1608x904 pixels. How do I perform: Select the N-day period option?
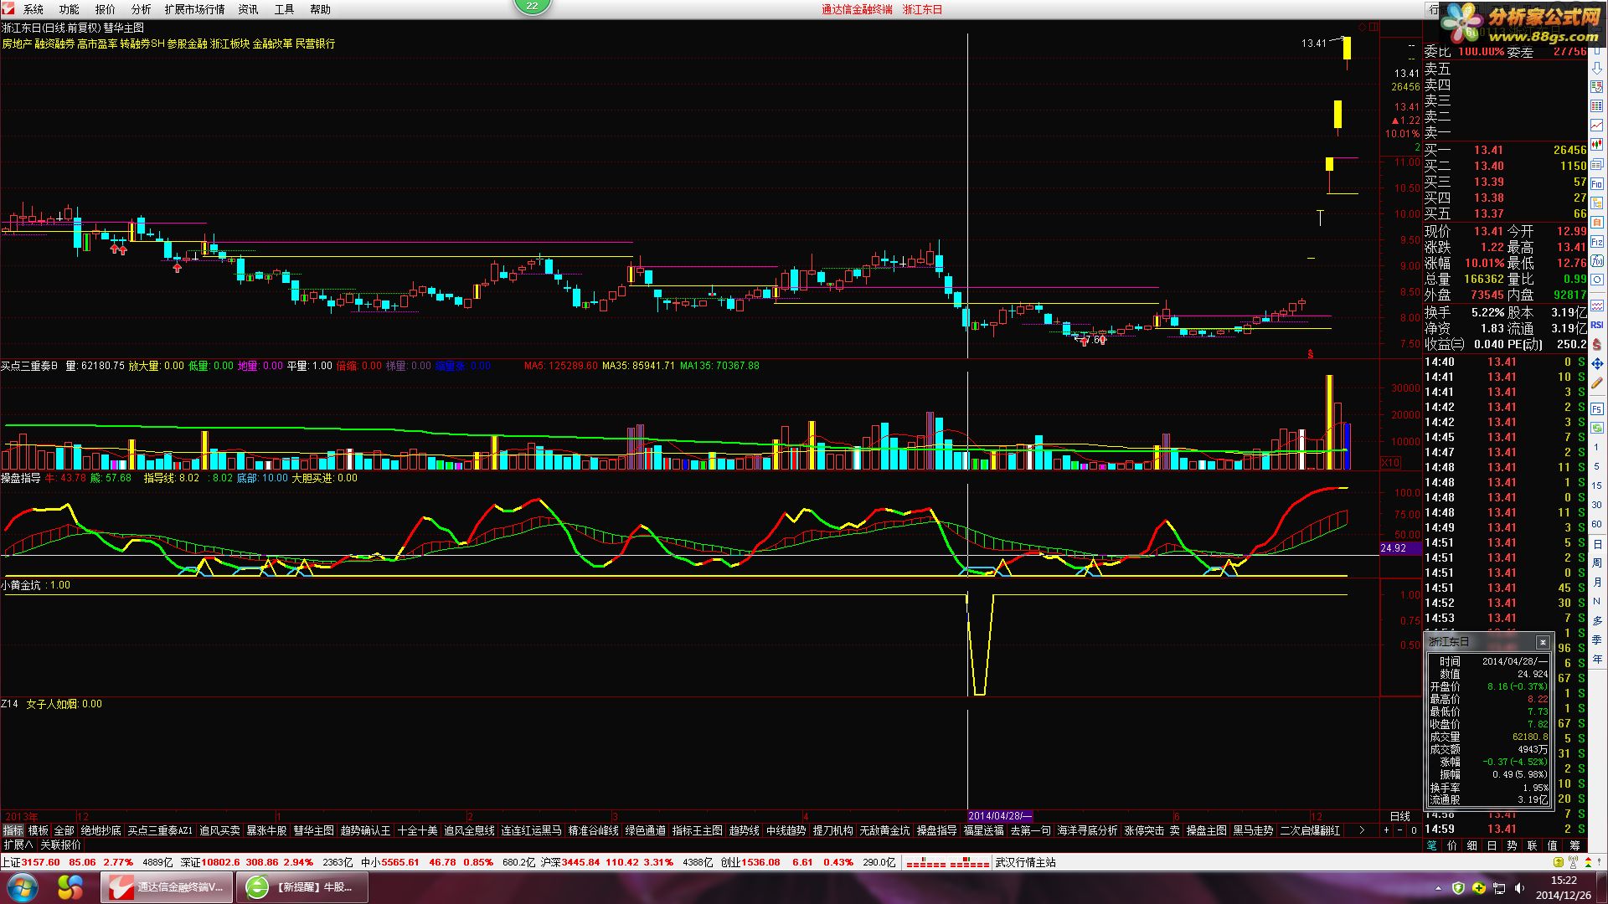pyautogui.click(x=1597, y=602)
